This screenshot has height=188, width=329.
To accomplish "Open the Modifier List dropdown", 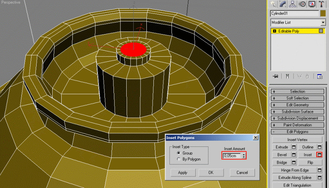I will (x=323, y=22).
